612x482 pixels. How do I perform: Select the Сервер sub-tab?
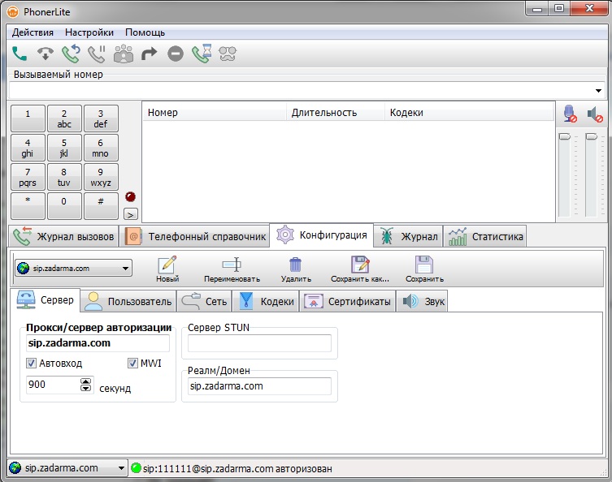(45, 299)
